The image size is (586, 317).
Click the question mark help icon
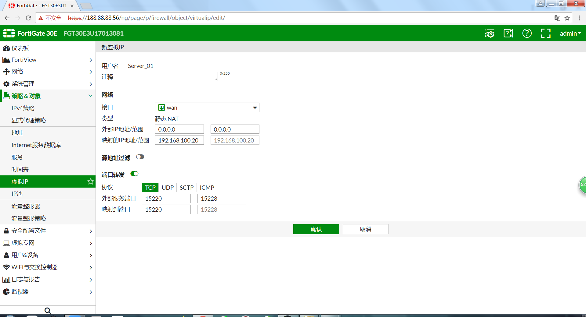[527, 33]
